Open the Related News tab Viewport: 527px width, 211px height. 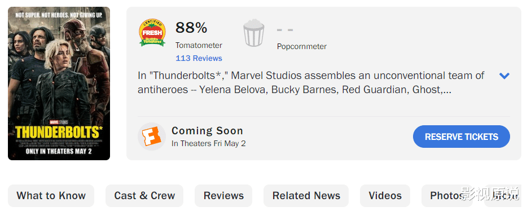point(306,196)
